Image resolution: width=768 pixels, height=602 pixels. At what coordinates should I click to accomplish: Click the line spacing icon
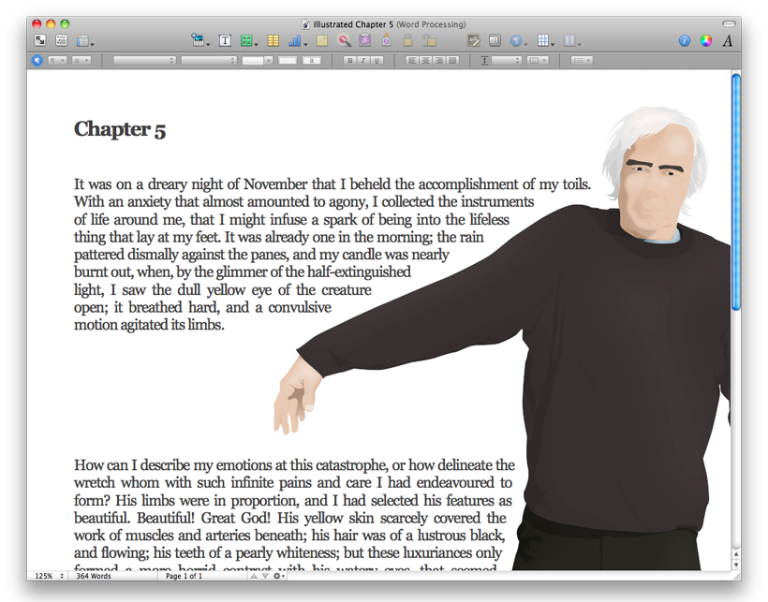point(484,60)
